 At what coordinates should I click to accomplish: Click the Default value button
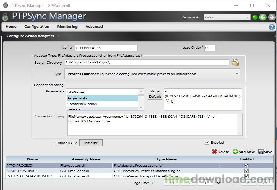(155, 97)
